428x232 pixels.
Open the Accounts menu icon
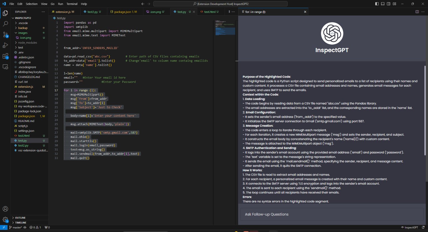coord(5,209)
